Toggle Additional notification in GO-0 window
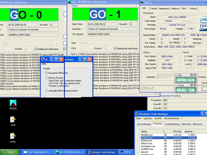Screen dimensions: 207x155 (x=36, y=49)
